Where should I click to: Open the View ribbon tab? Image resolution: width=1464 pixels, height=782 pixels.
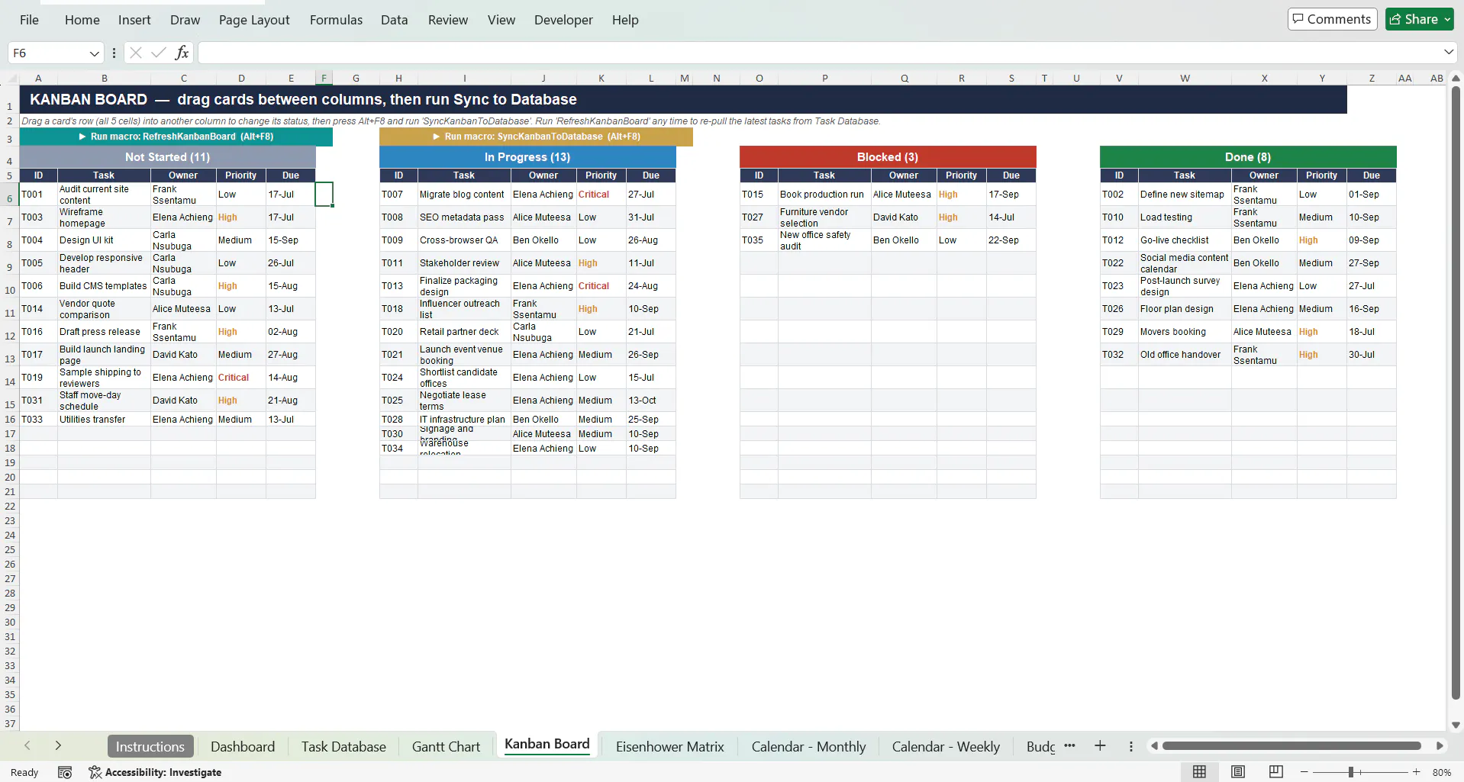tap(501, 20)
